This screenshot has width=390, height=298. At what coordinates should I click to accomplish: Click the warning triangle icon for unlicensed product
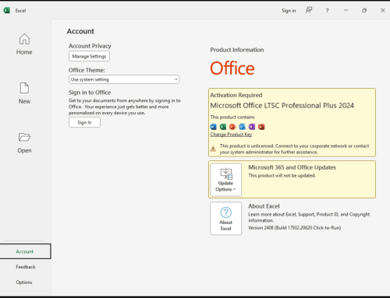(213, 149)
